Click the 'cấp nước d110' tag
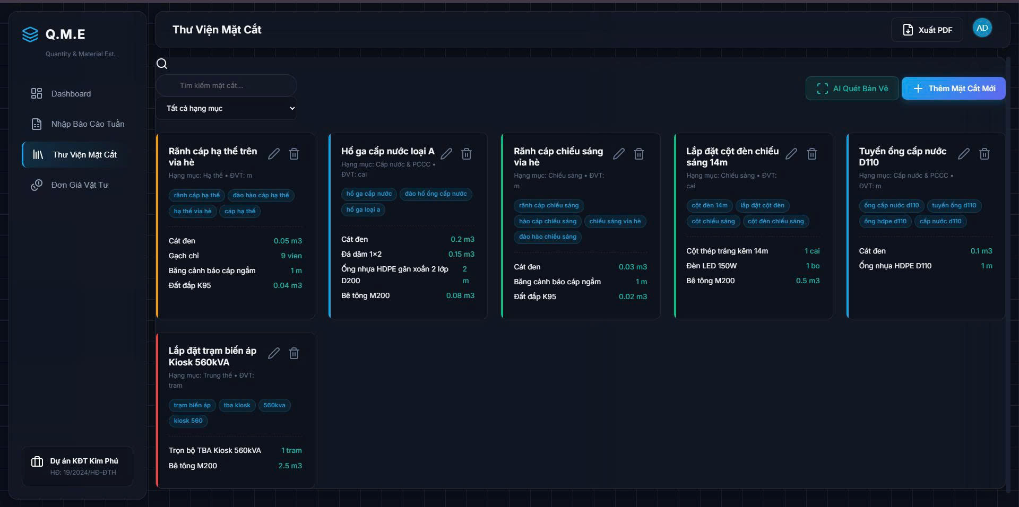This screenshot has height=507, width=1019. (940, 221)
